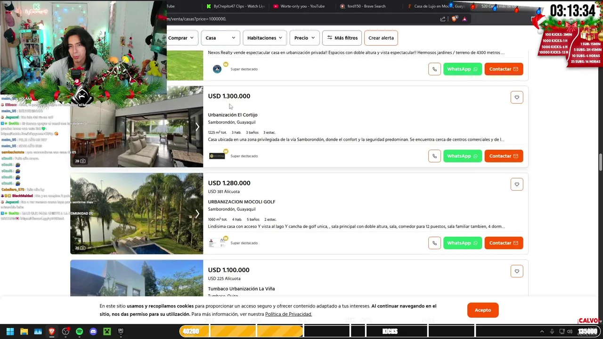
Task: Open Brave Shields lion icon
Action: coord(454,19)
